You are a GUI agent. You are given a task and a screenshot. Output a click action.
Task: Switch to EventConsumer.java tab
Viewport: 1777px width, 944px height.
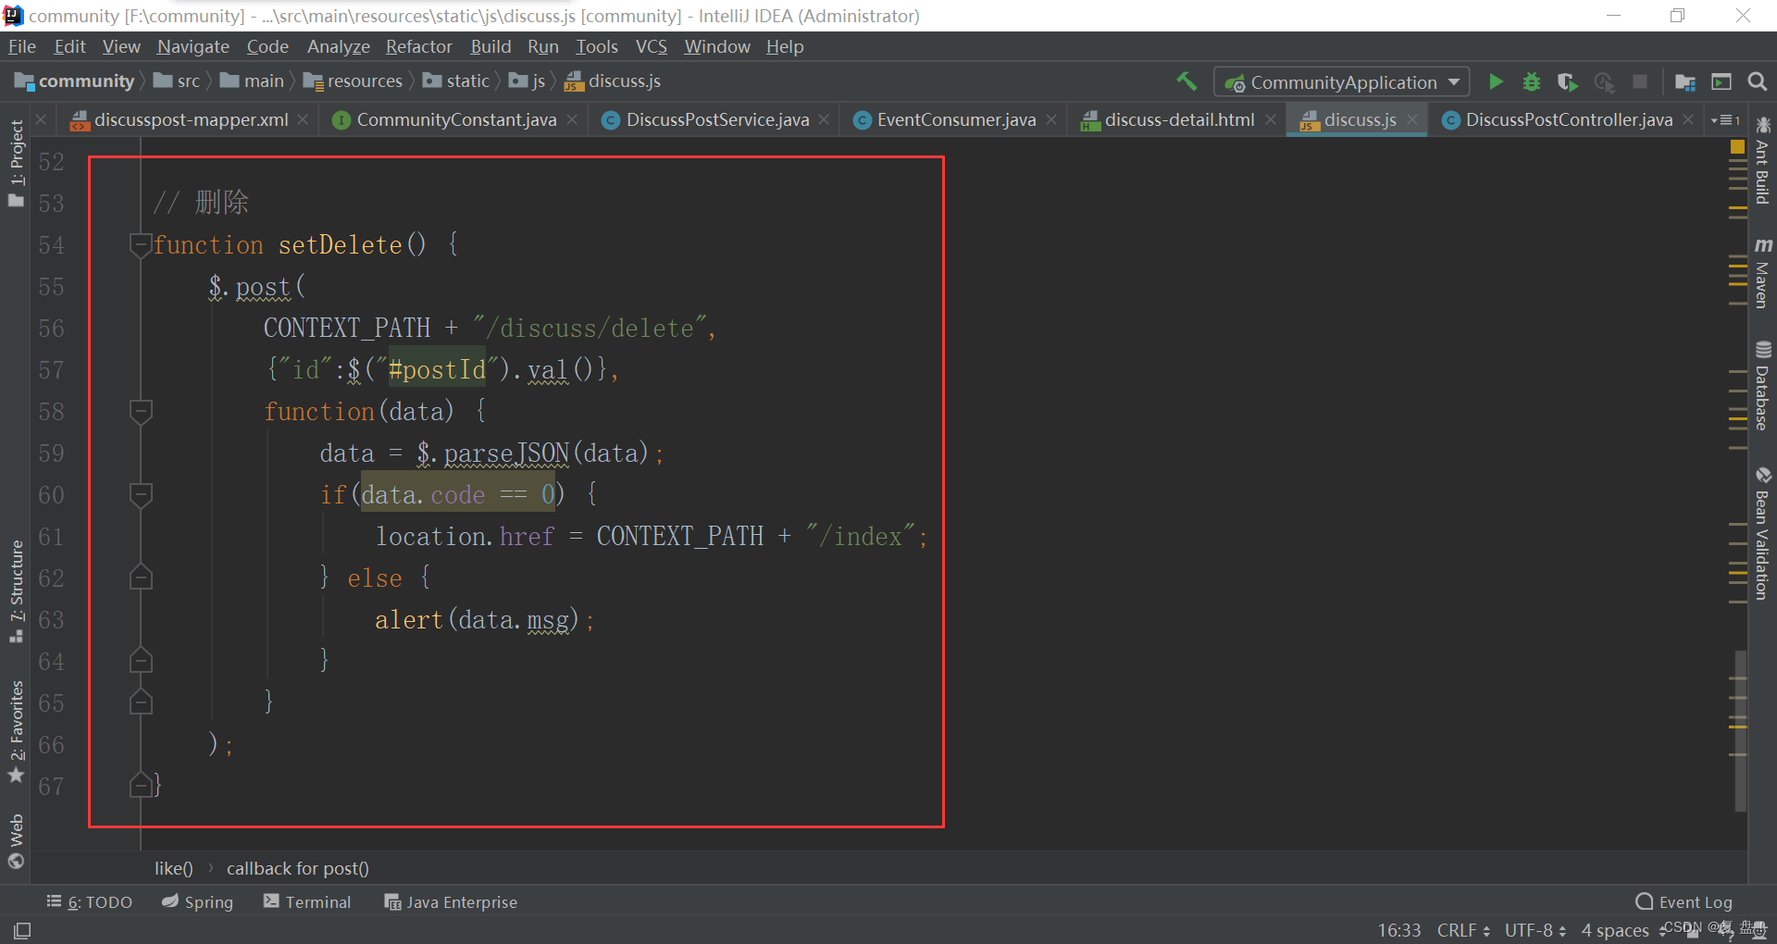(x=955, y=119)
